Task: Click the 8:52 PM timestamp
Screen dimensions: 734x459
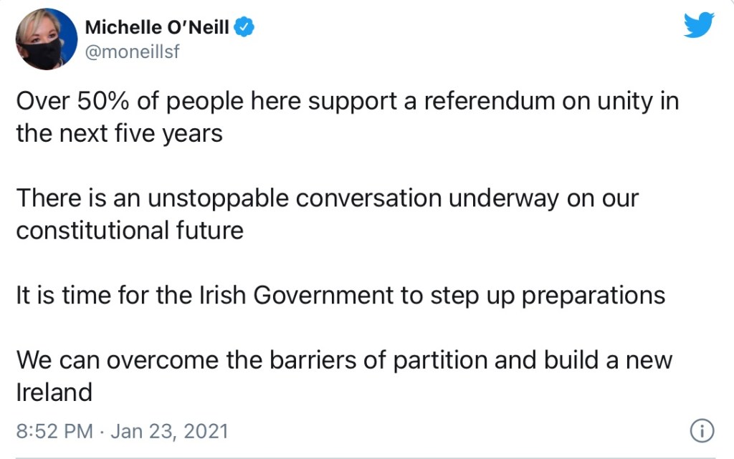Action: [54, 431]
